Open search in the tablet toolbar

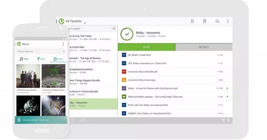pyautogui.click(x=217, y=21)
